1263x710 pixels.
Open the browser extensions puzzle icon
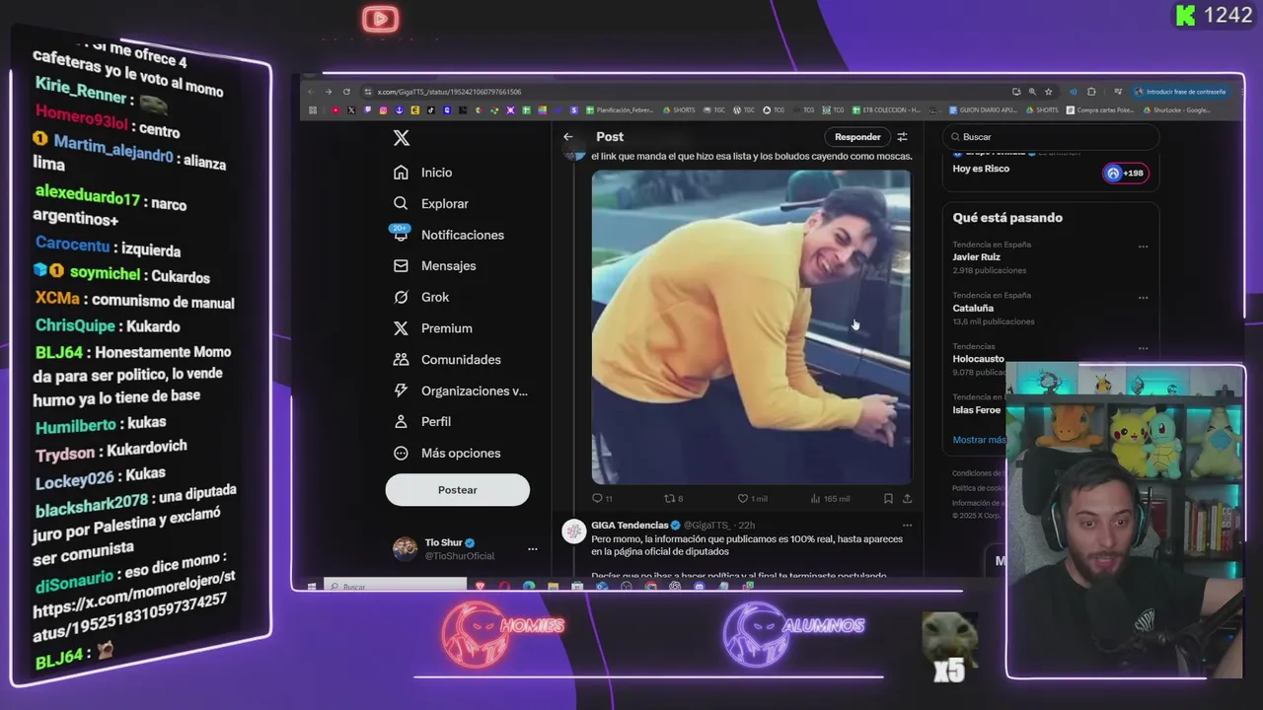point(1091,92)
